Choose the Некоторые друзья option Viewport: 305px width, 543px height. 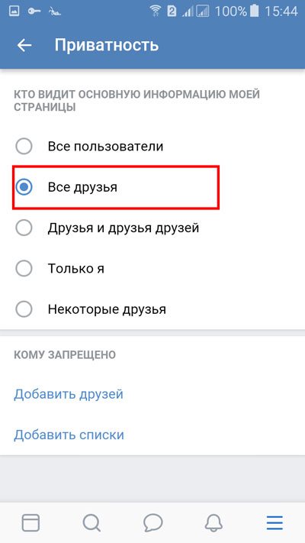pos(91,309)
